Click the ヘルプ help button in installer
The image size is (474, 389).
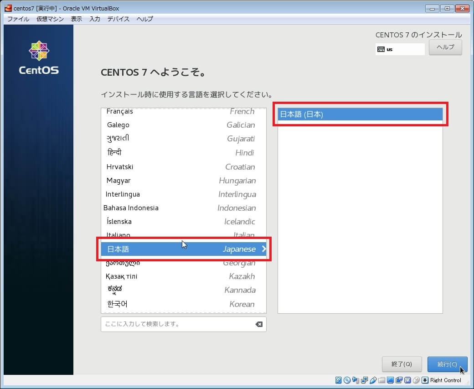point(445,47)
